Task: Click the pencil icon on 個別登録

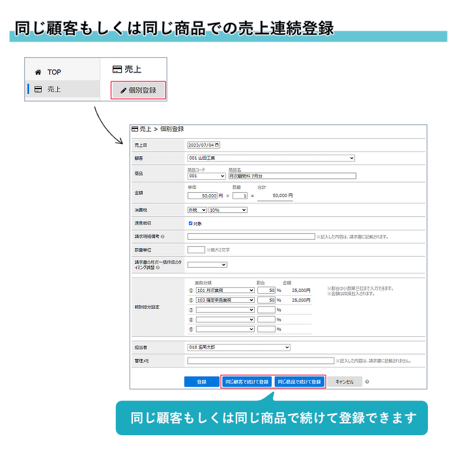Action: 123,91
